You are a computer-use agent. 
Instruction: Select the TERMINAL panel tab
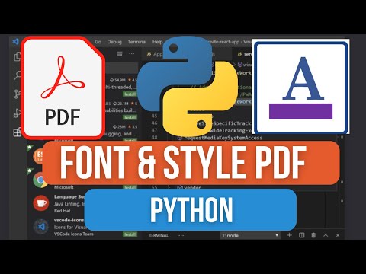159,235
